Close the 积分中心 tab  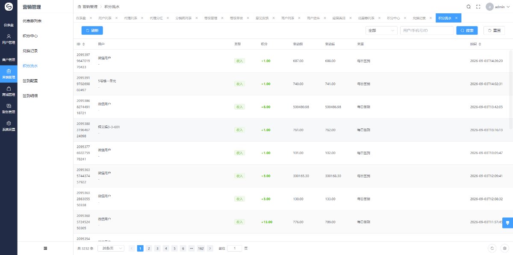pos(405,18)
